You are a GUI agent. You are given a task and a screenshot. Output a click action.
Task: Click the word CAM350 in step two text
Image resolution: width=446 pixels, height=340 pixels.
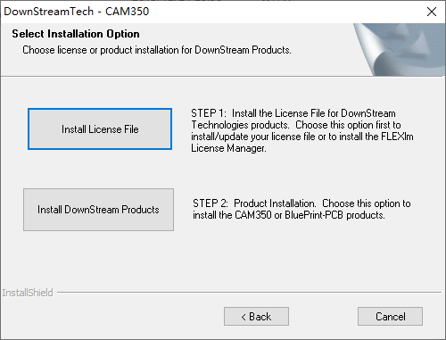[253, 215]
